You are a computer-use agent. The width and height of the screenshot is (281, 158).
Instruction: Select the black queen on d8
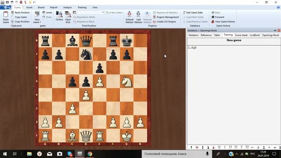pos(86,41)
